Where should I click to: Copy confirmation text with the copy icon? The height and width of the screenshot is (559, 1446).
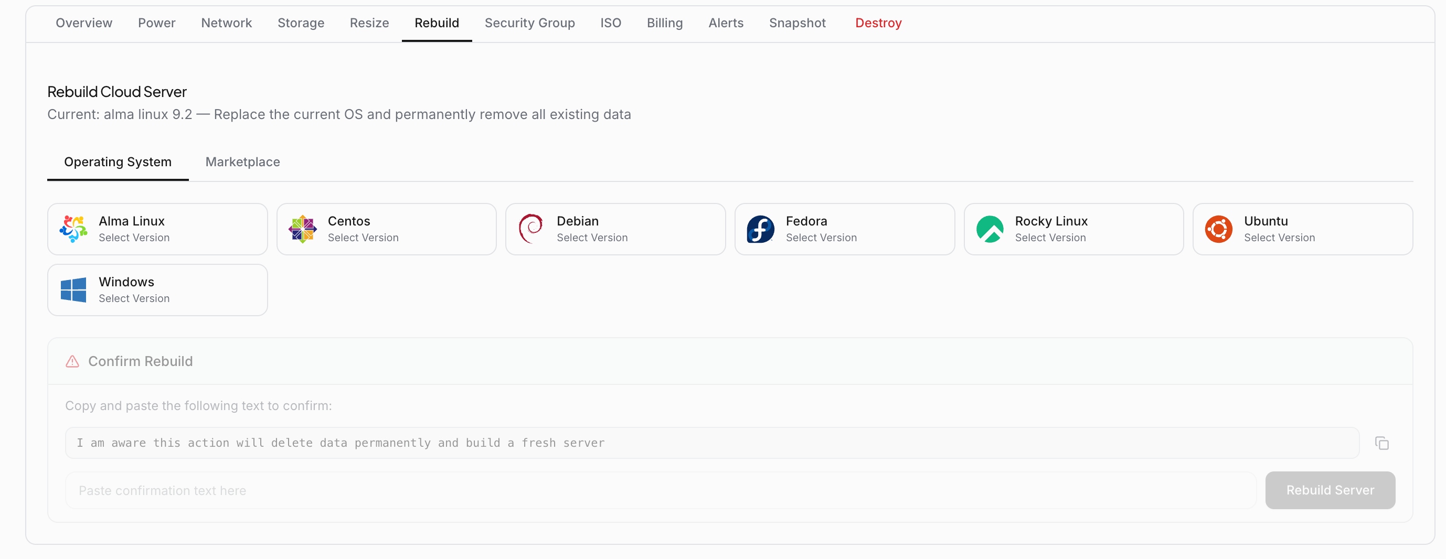tap(1382, 443)
